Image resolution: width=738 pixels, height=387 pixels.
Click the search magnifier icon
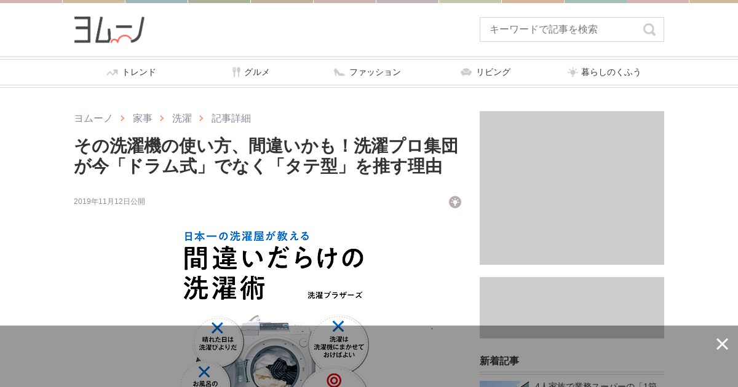[x=649, y=29]
